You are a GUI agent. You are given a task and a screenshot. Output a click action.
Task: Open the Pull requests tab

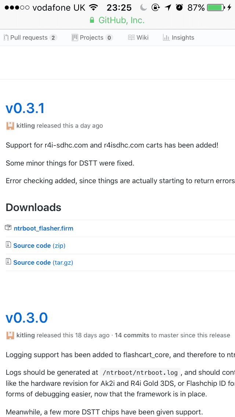[x=30, y=37]
